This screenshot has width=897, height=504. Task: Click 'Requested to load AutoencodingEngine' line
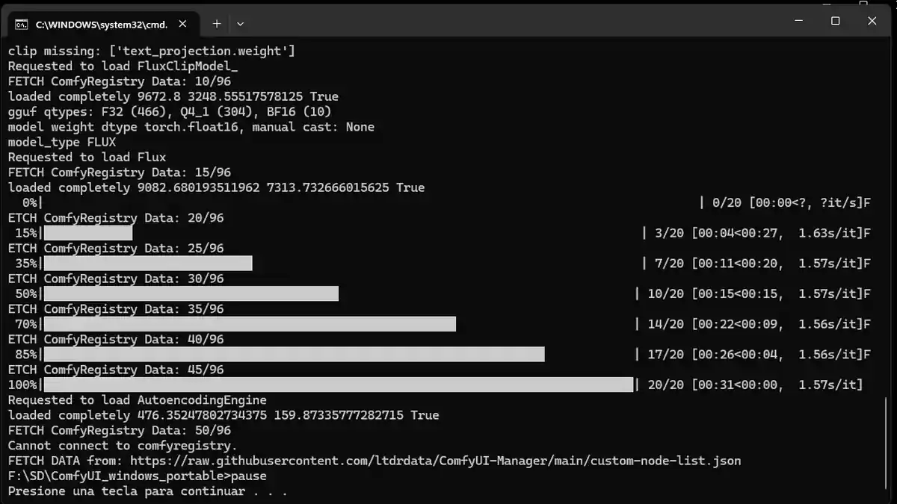(x=137, y=400)
